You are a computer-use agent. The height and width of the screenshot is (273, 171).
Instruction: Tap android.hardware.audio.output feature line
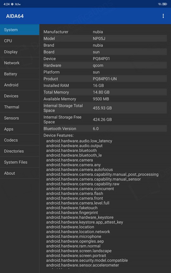coord(74,146)
